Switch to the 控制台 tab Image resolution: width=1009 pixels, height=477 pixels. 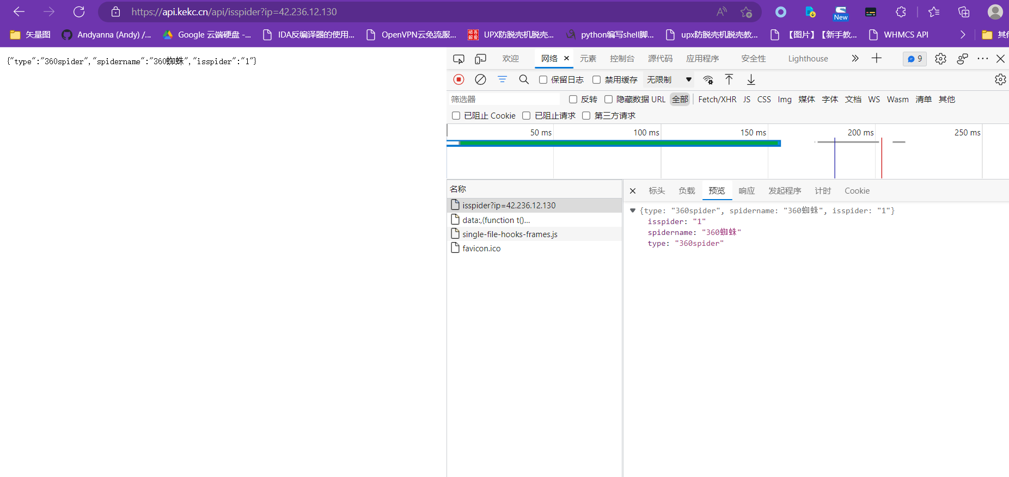click(x=622, y=59)
